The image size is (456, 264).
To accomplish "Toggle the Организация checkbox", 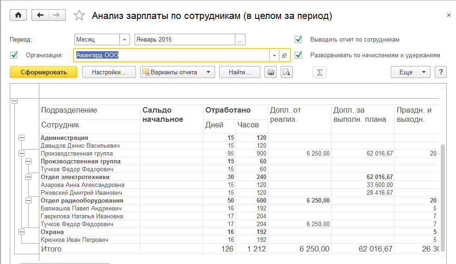I will click(14, 55).
